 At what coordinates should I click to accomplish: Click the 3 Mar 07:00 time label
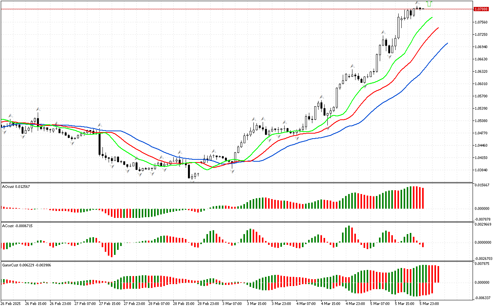click(x=232, y=304)
